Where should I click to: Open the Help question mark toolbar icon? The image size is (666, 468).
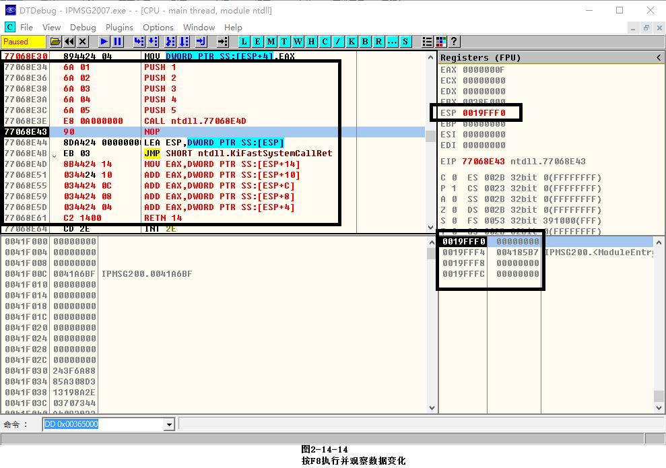coord(454,42)
